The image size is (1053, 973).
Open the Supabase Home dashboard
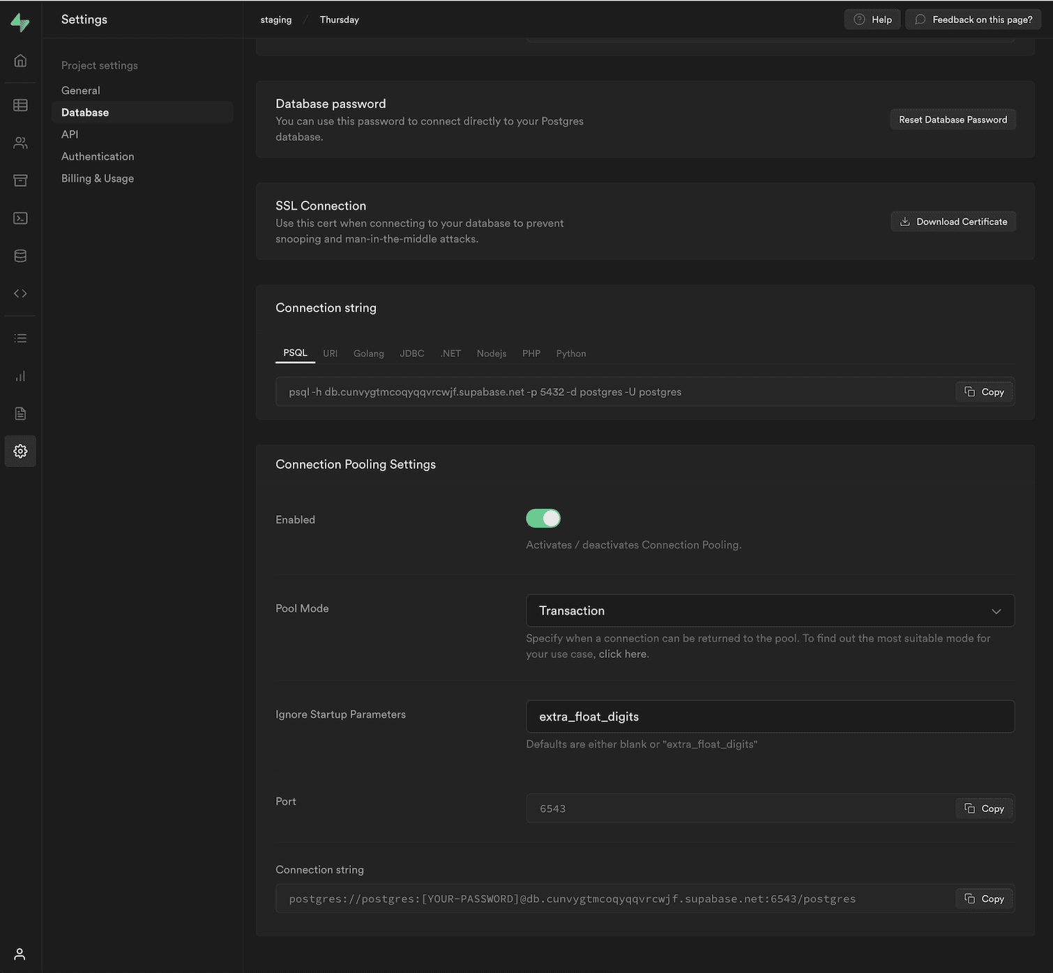pos(20,61)
